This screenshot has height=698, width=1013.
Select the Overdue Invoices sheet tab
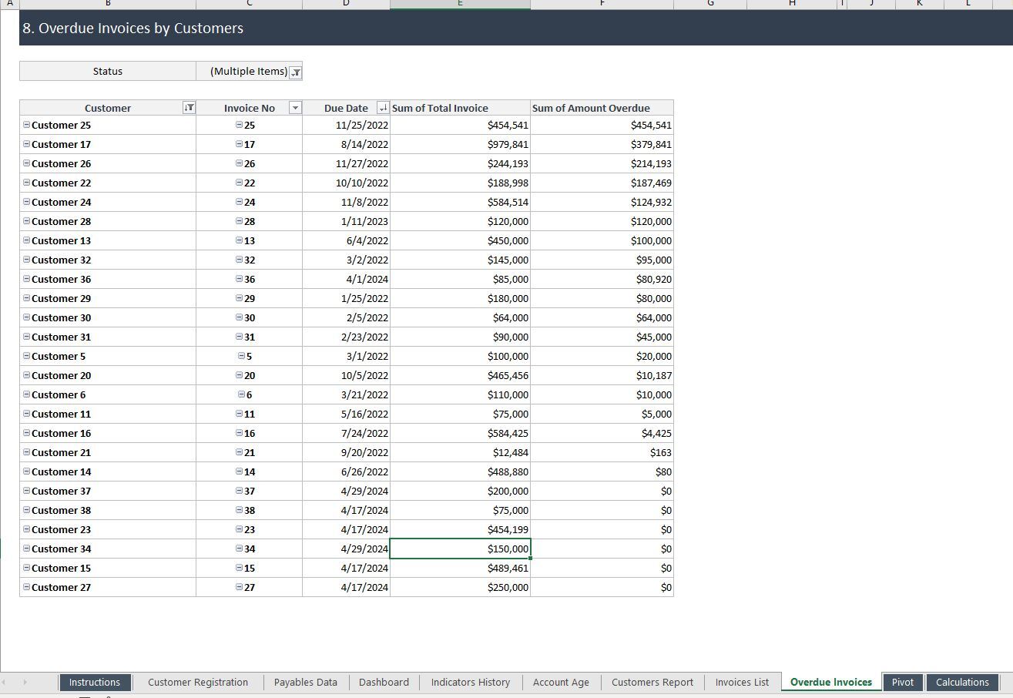click(831, 683)
